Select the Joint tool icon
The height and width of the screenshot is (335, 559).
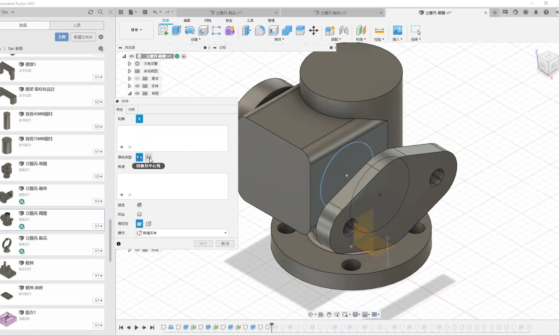[x=344, y=30]
